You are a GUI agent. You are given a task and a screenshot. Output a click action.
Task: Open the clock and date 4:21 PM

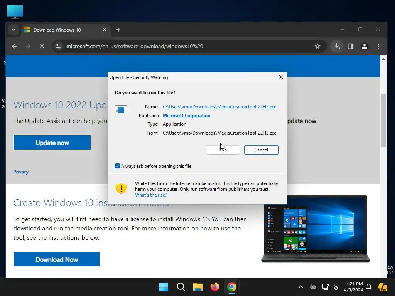tap(354, 287)
